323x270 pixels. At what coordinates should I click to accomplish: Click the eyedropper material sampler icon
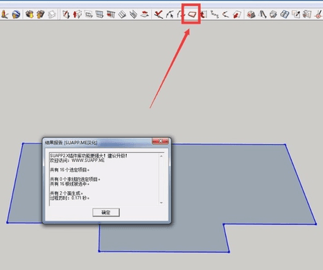pos(296,15)
